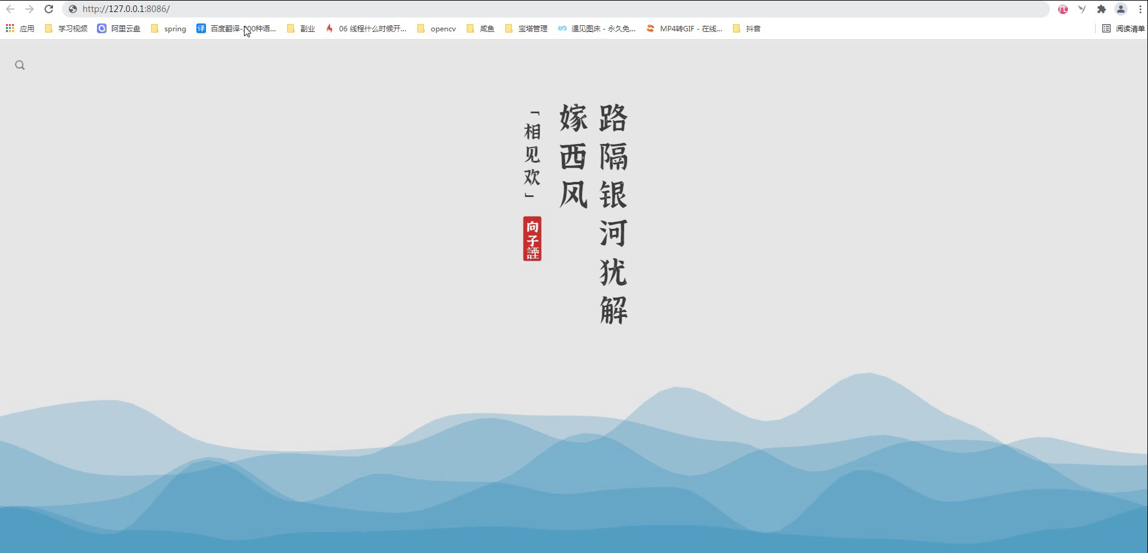The height and width of the screenshot is (553, 1148).
Task: Reload the current page
Action: [x=48, y=9]
